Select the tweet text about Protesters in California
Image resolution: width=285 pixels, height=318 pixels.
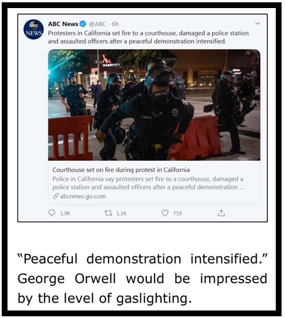(x=148, y=37)
